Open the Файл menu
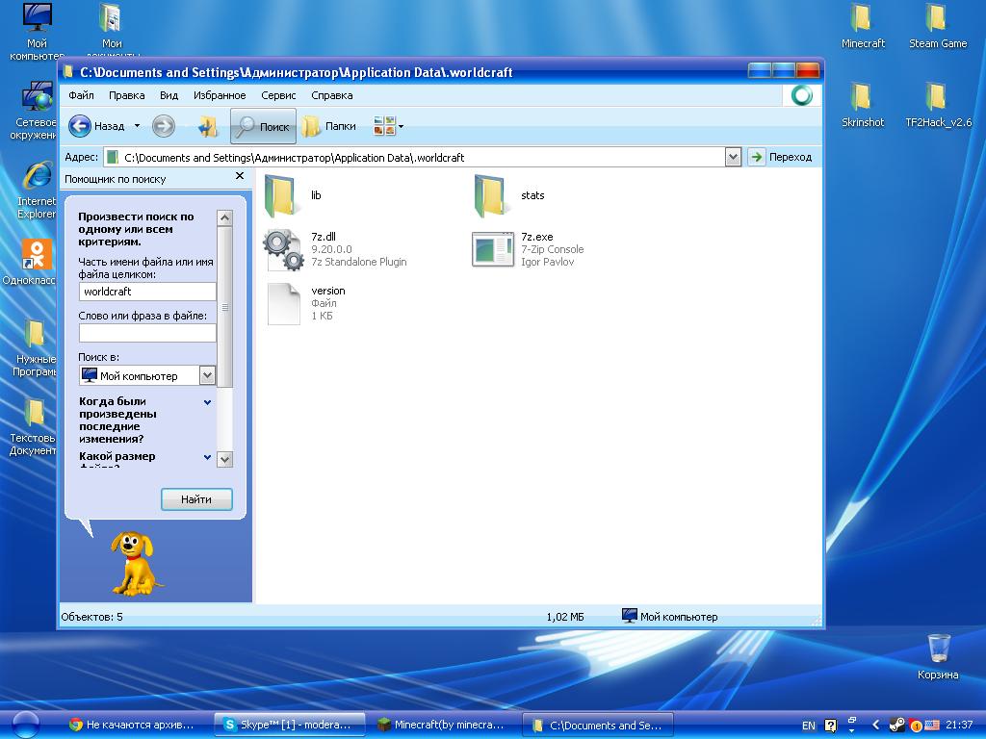986x739 pixels. point(81,95)
